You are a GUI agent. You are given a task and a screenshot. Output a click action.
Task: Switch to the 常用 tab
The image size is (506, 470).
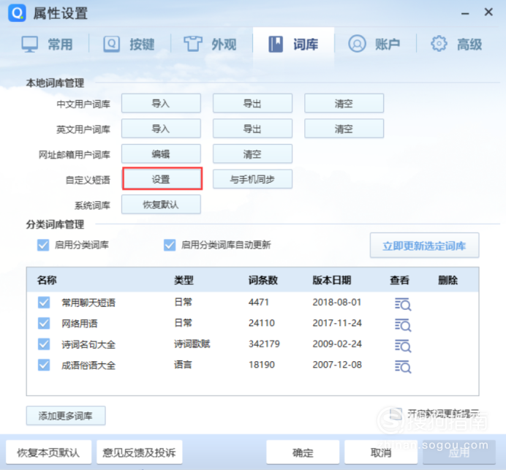[47, 44]
